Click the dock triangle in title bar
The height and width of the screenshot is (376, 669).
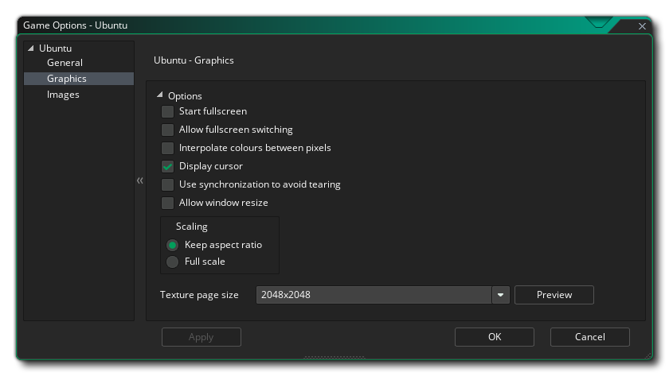[599, 22]
